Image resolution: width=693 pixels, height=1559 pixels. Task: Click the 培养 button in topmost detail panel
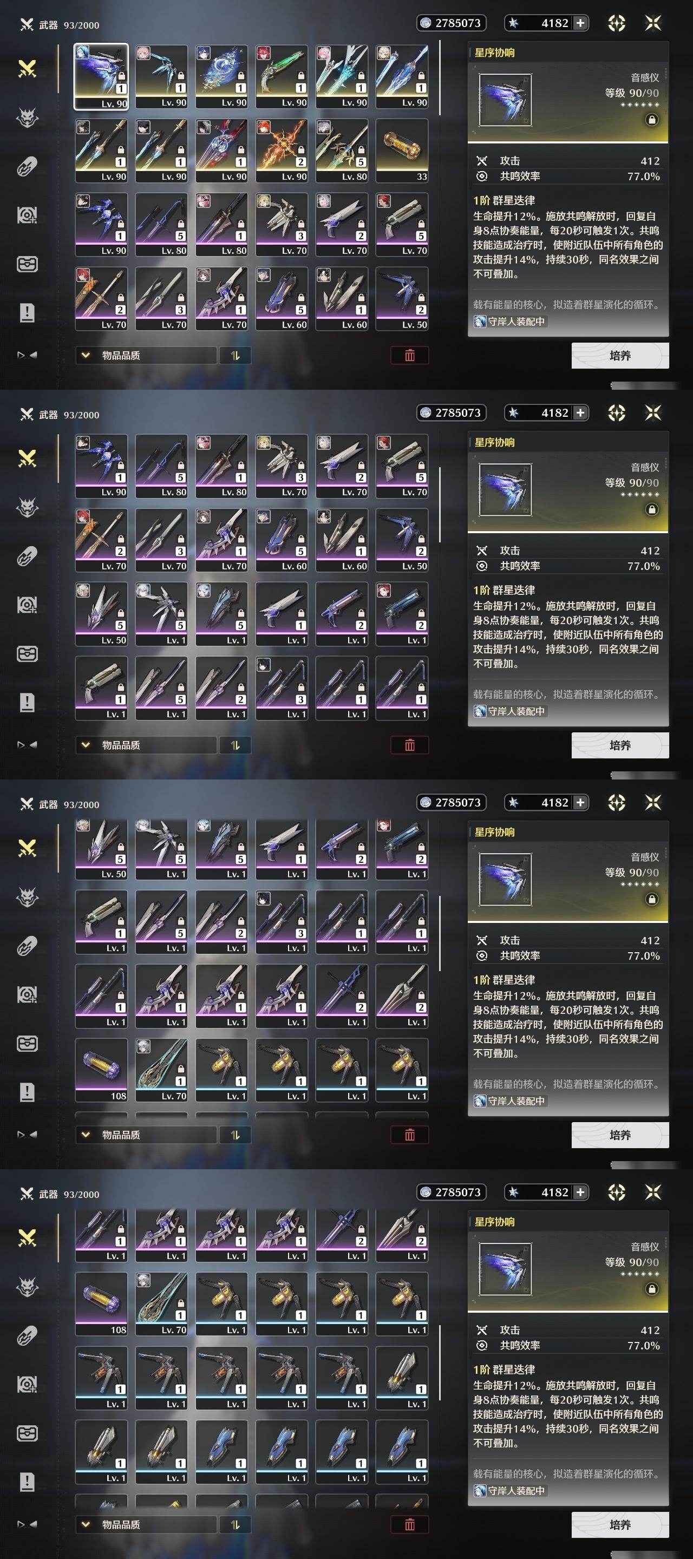tap(620, 355)
